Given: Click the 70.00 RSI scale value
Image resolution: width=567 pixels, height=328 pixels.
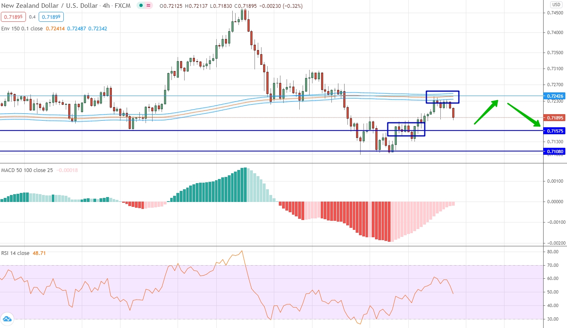Looking at the screenshot, I should coord(553,265).
